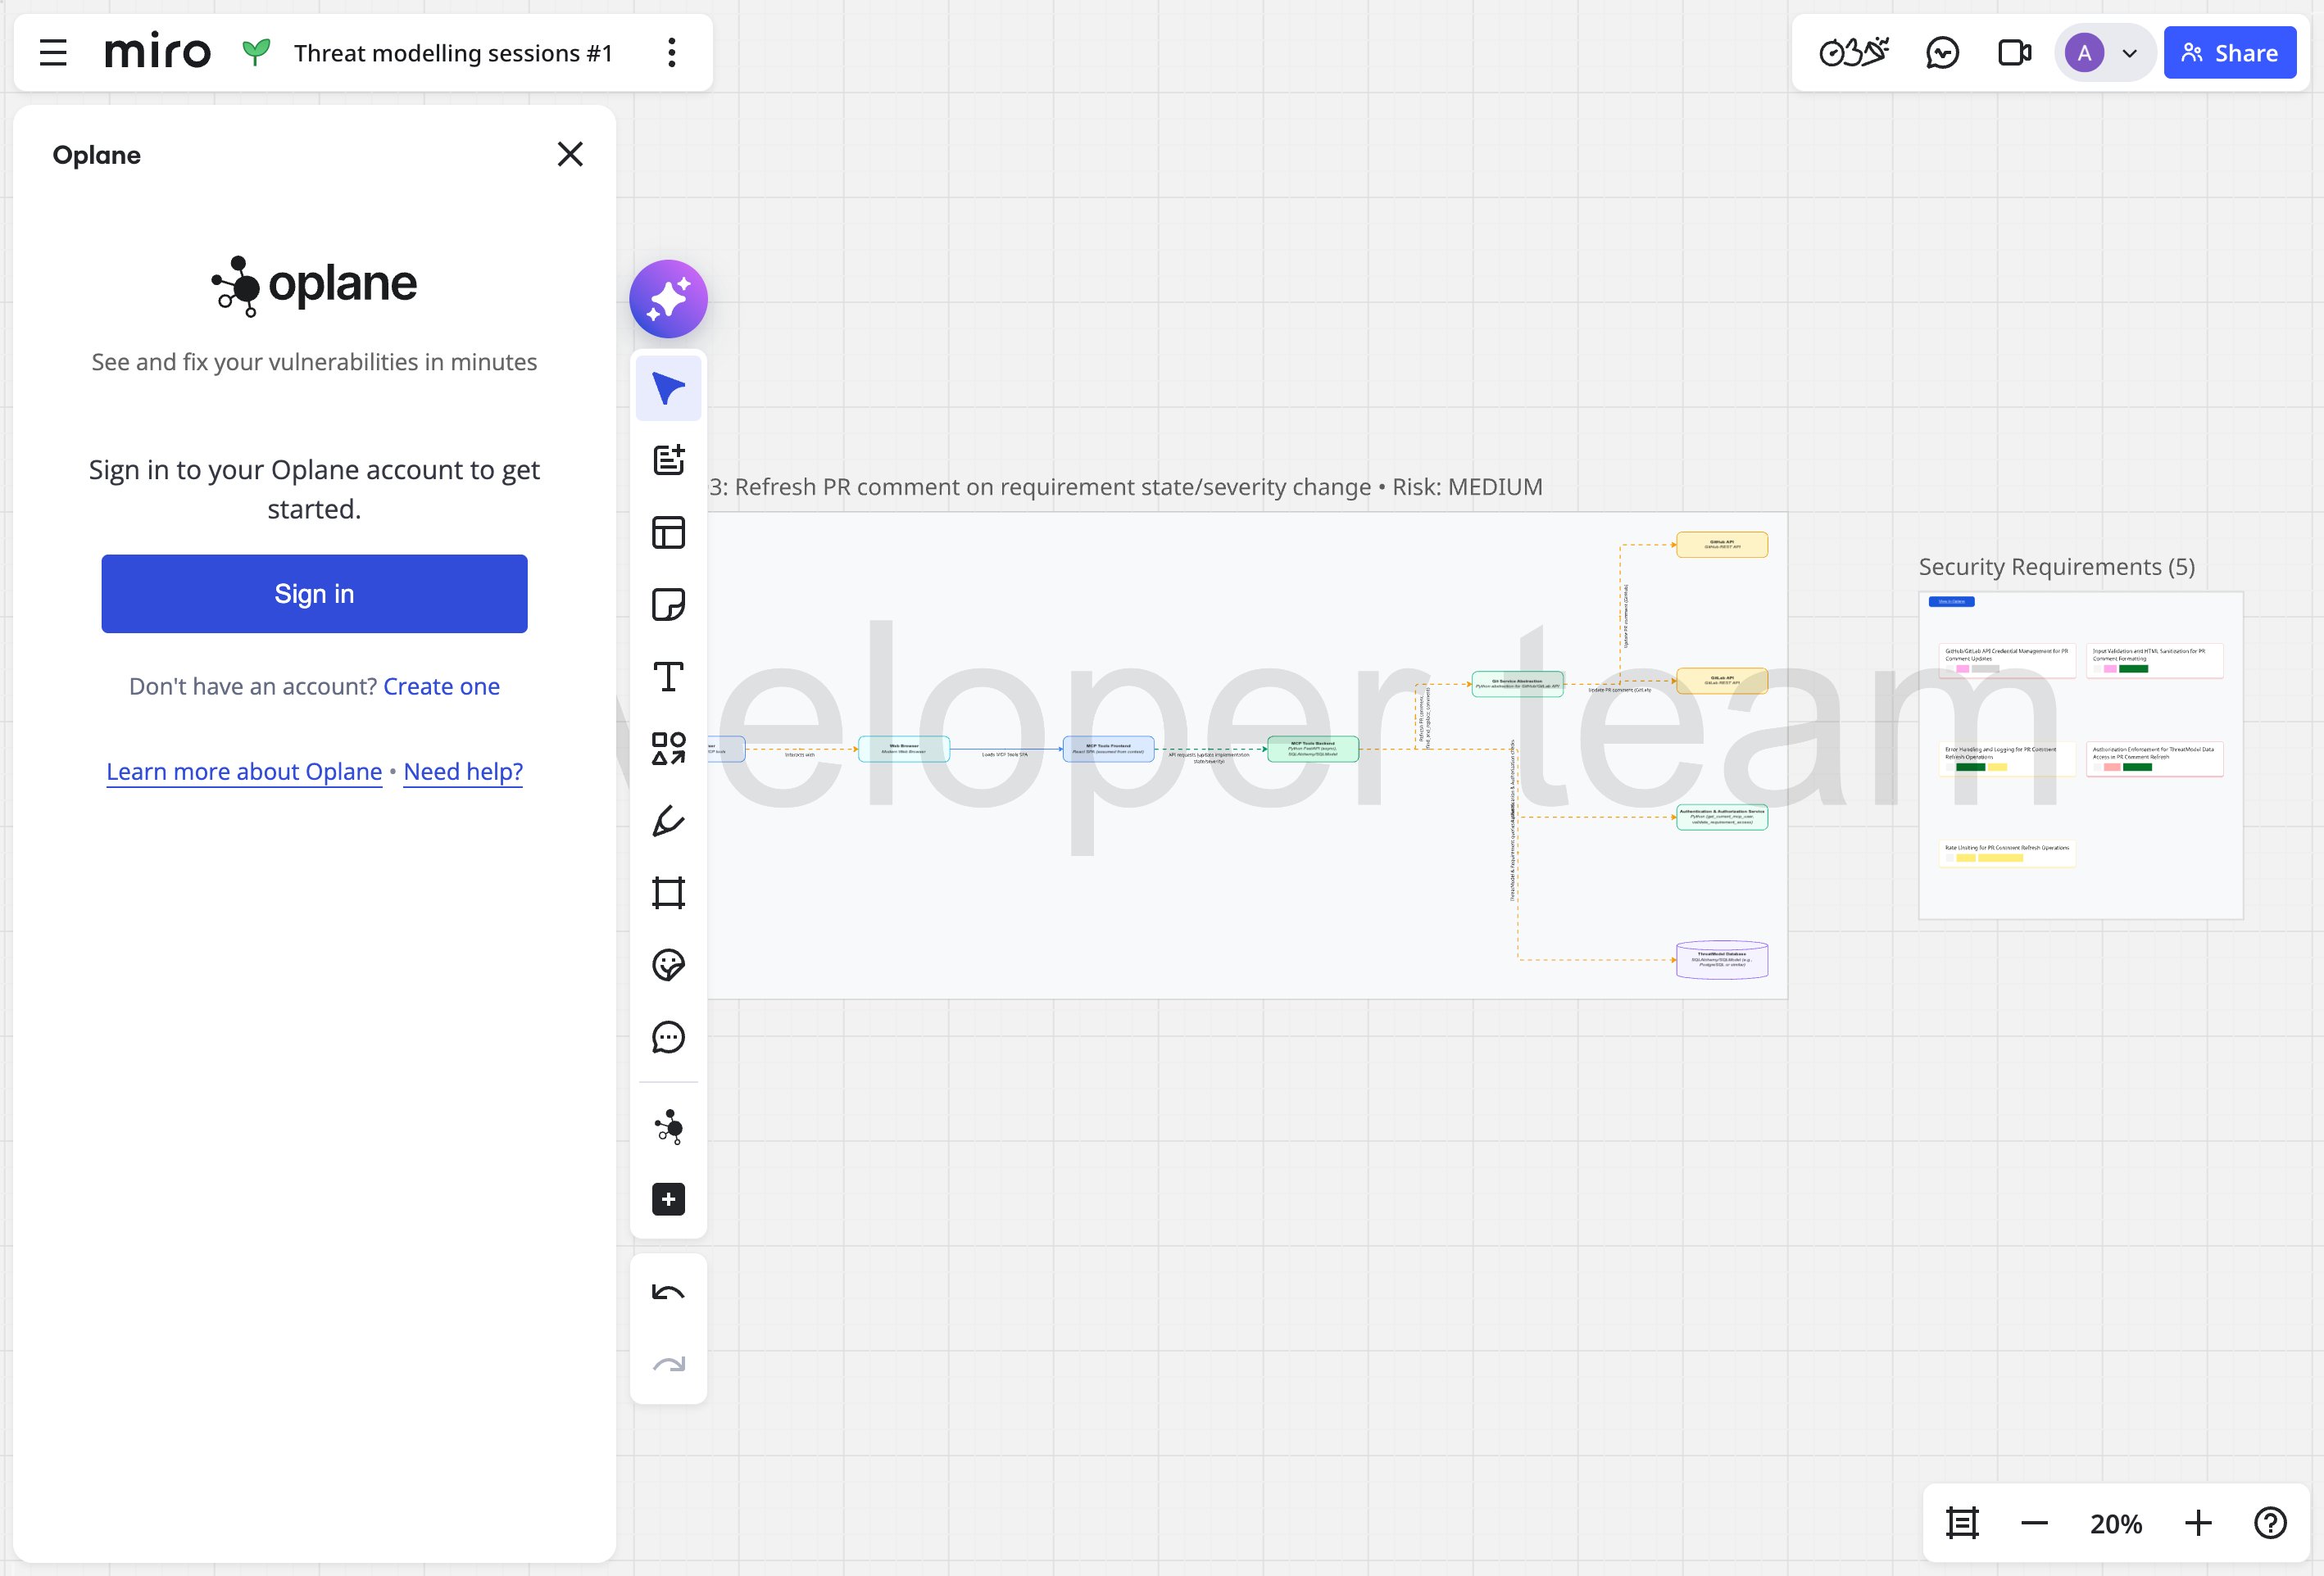The image size is (2324, 1576).
Task: Open board options three-dot menu
Action: 672,53
